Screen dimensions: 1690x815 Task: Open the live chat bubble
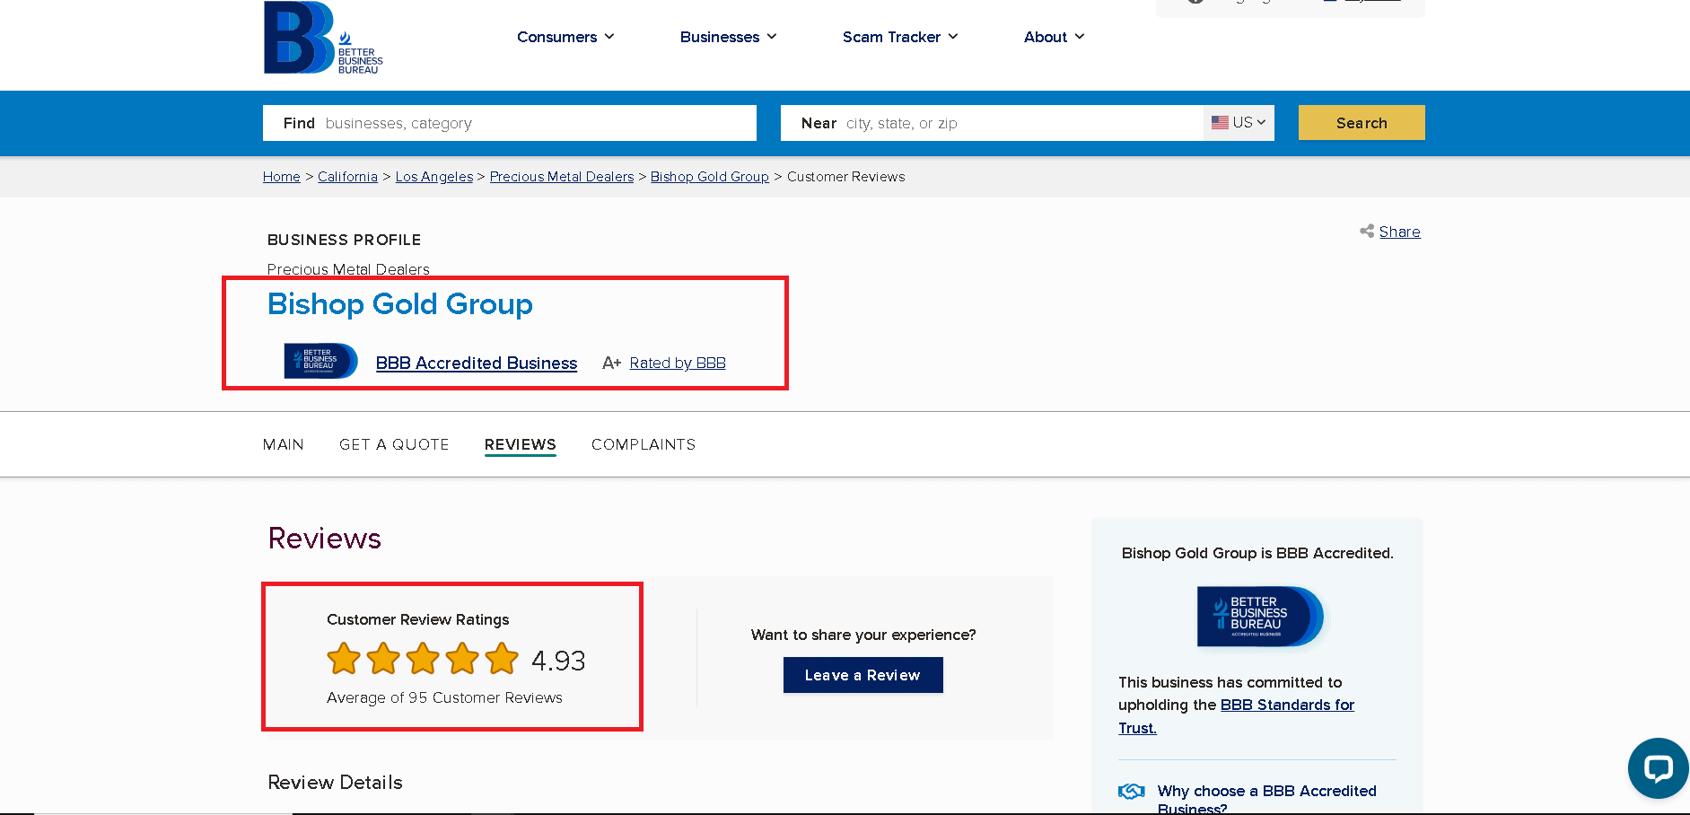[1658, 768]
